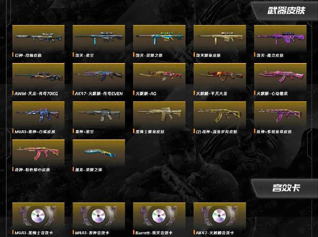The image size is (318, 237).
Task: Click the 火麒麟-AG weapon image
Action: 159,76
